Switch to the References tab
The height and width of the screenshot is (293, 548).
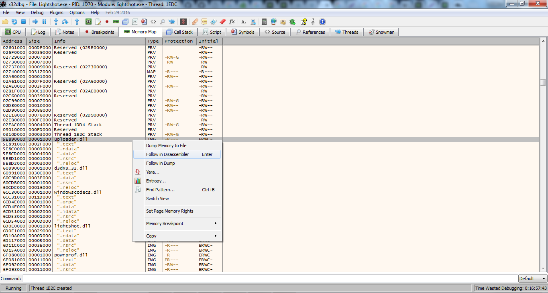(310, 32)
